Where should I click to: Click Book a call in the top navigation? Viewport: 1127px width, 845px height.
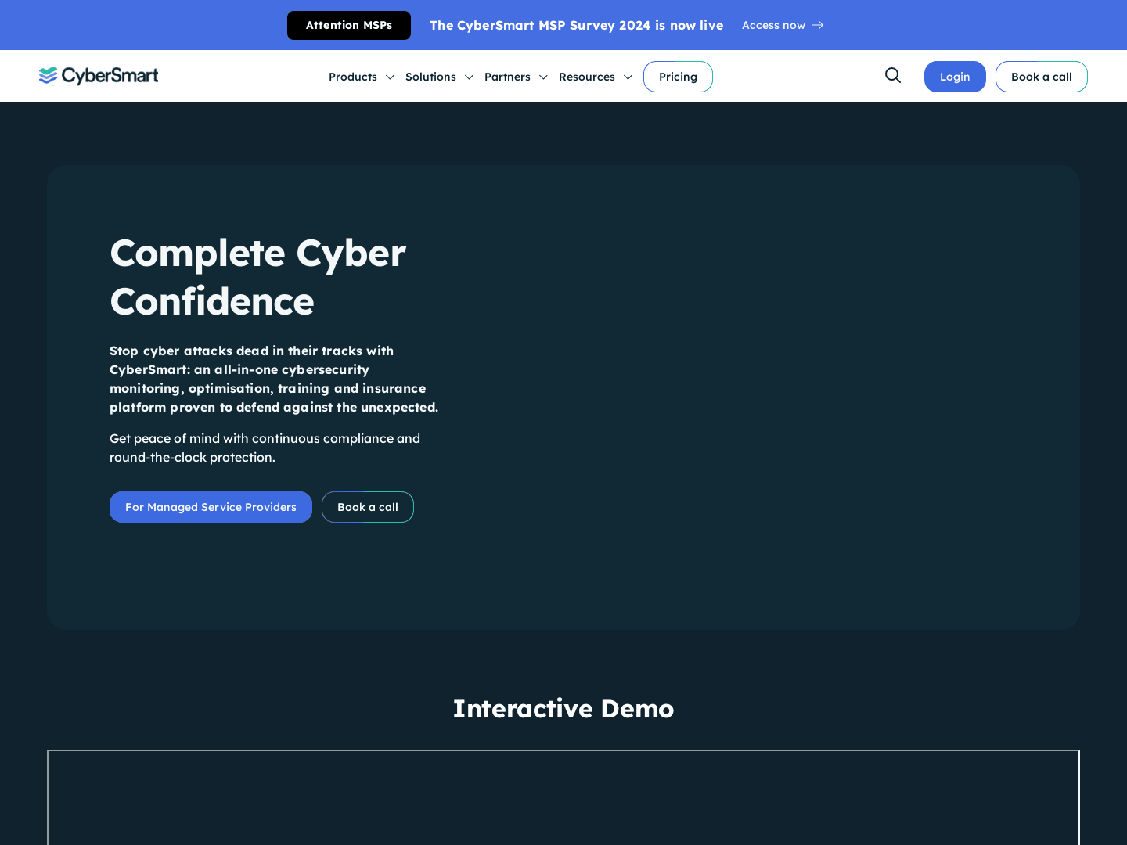pos(1042,77)
